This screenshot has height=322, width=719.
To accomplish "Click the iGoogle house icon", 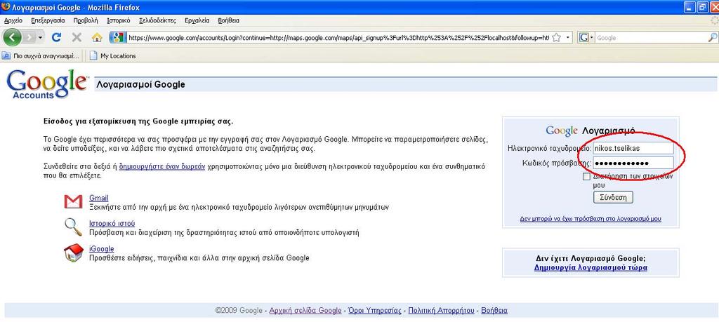I will [x=73, y=253].
